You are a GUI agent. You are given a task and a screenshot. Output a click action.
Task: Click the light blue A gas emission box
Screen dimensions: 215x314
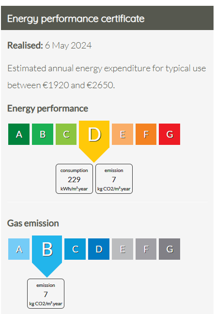19,249
